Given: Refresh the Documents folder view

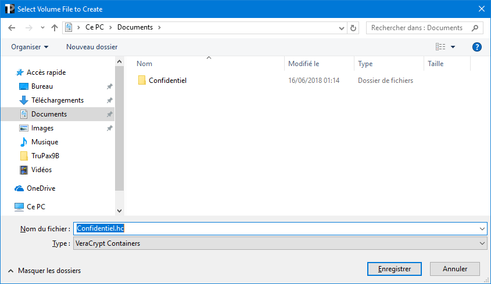Looking at the screenshot, I should [353, 28].
